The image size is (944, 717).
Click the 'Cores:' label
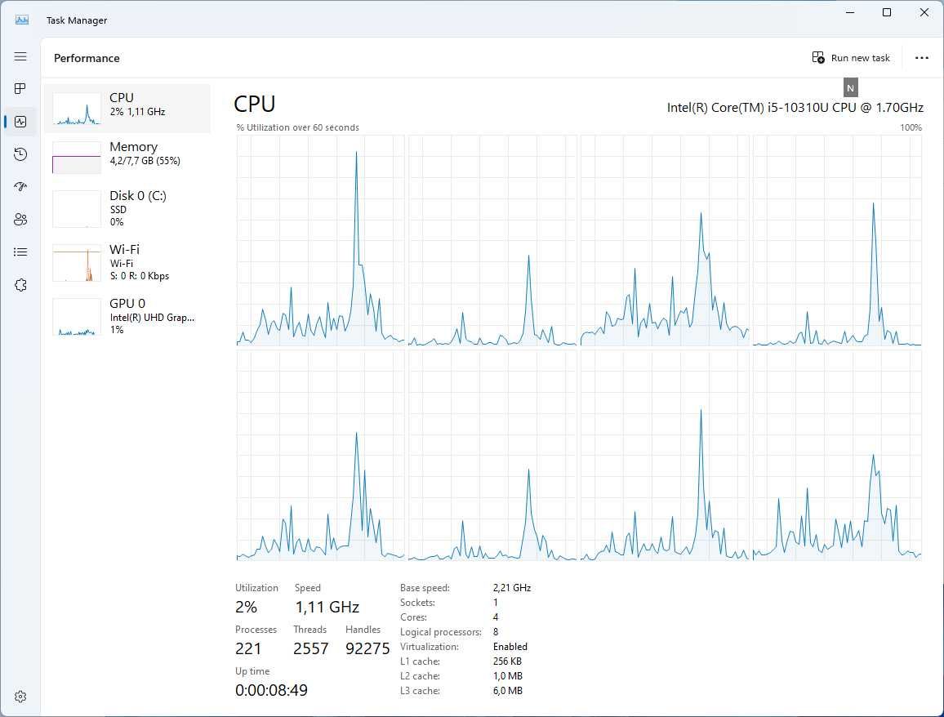[x=413, y=617]
